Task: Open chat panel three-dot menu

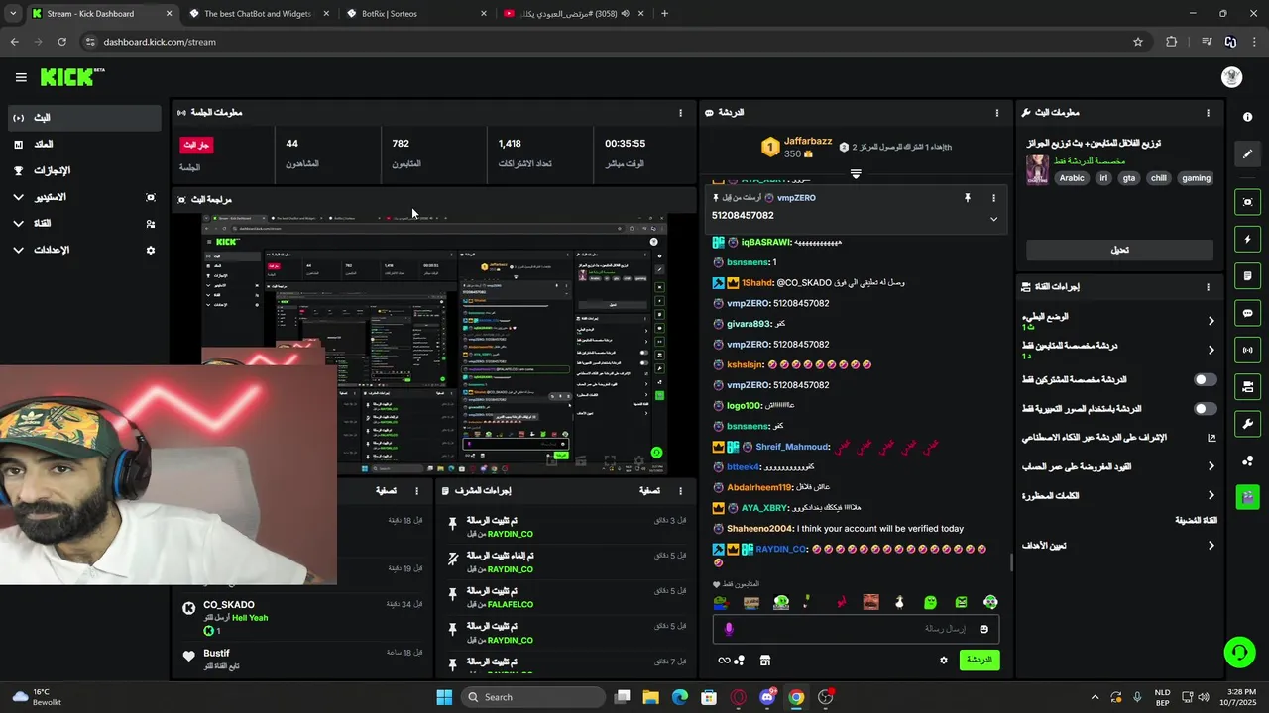Action: pos(996,113)
